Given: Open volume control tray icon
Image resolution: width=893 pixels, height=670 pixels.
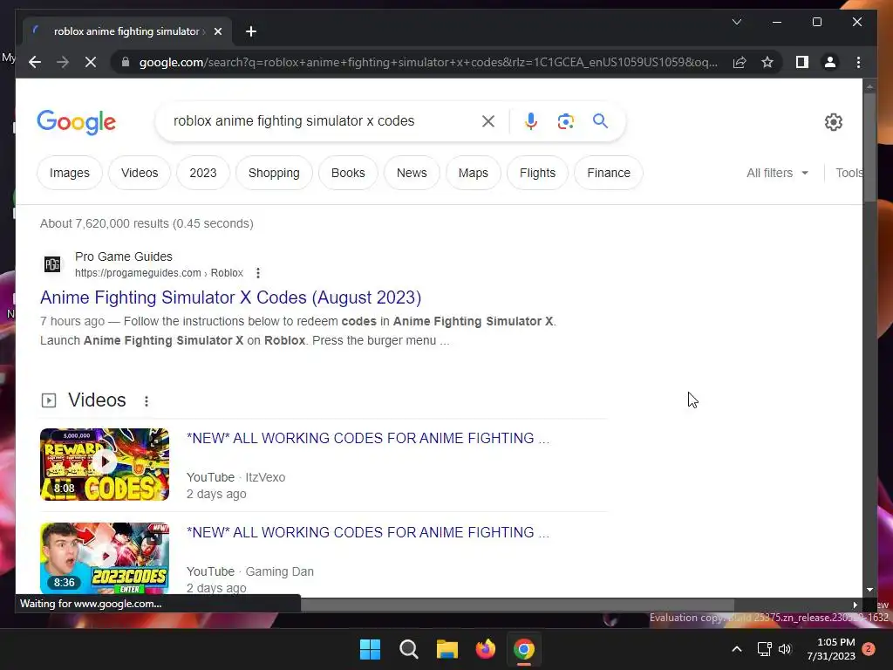Looking at the screenshot, I should tap(785, 649).
